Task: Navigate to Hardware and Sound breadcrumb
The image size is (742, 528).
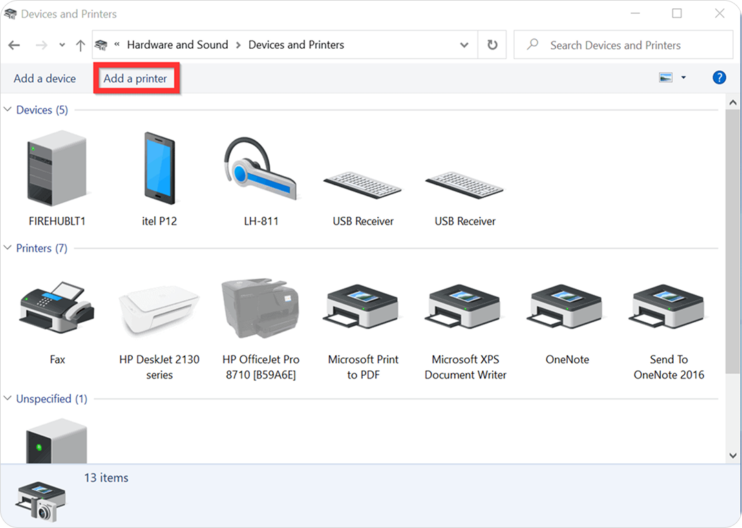Action: (x=178, y=45)
